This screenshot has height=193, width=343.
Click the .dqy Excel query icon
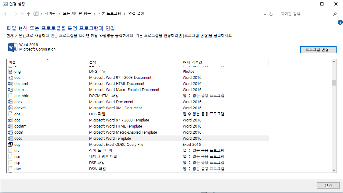pos(10,145)
